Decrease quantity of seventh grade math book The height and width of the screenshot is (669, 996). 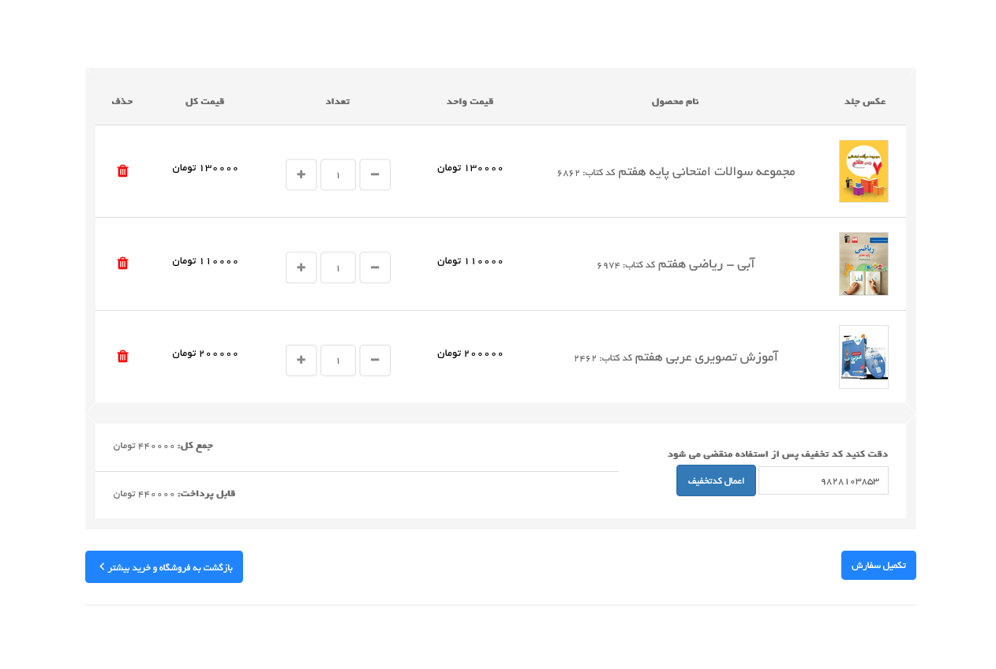click(x=375, y=267)
